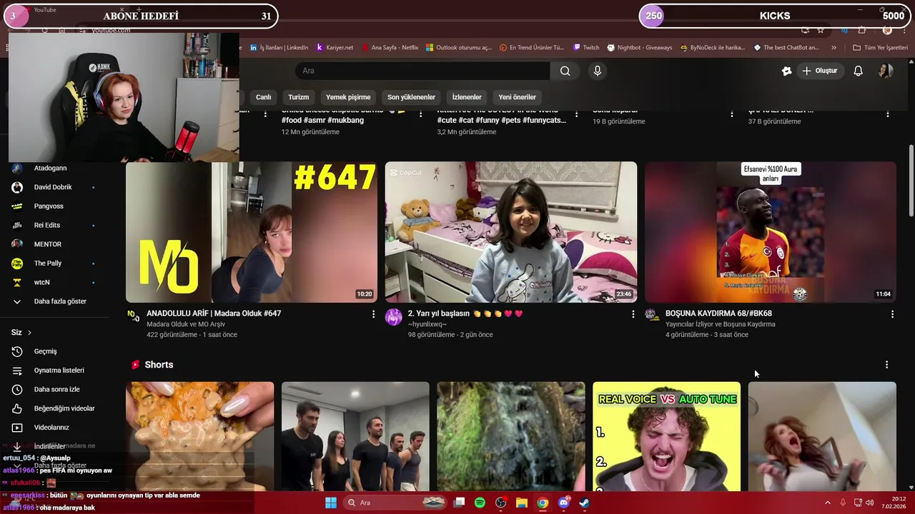This screenshot has height=514, width=915.
Task: Open Discord from the taskbar
Action: [x=563, y=503]
